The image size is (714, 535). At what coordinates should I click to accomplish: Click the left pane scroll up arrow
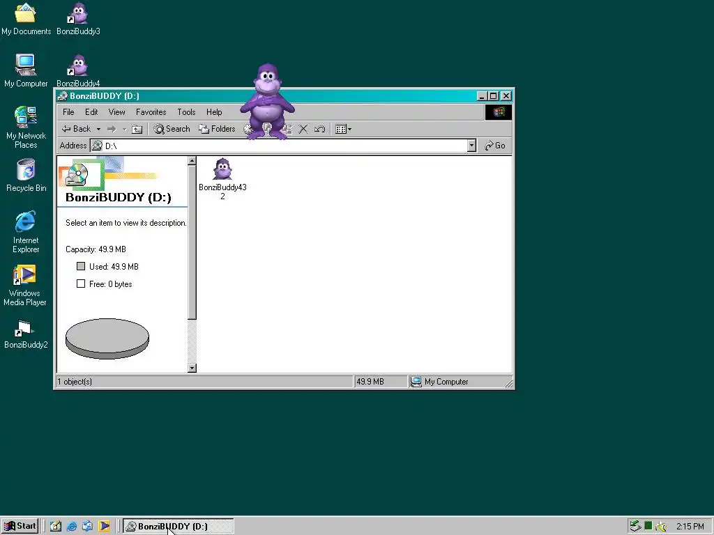(192, 161)
